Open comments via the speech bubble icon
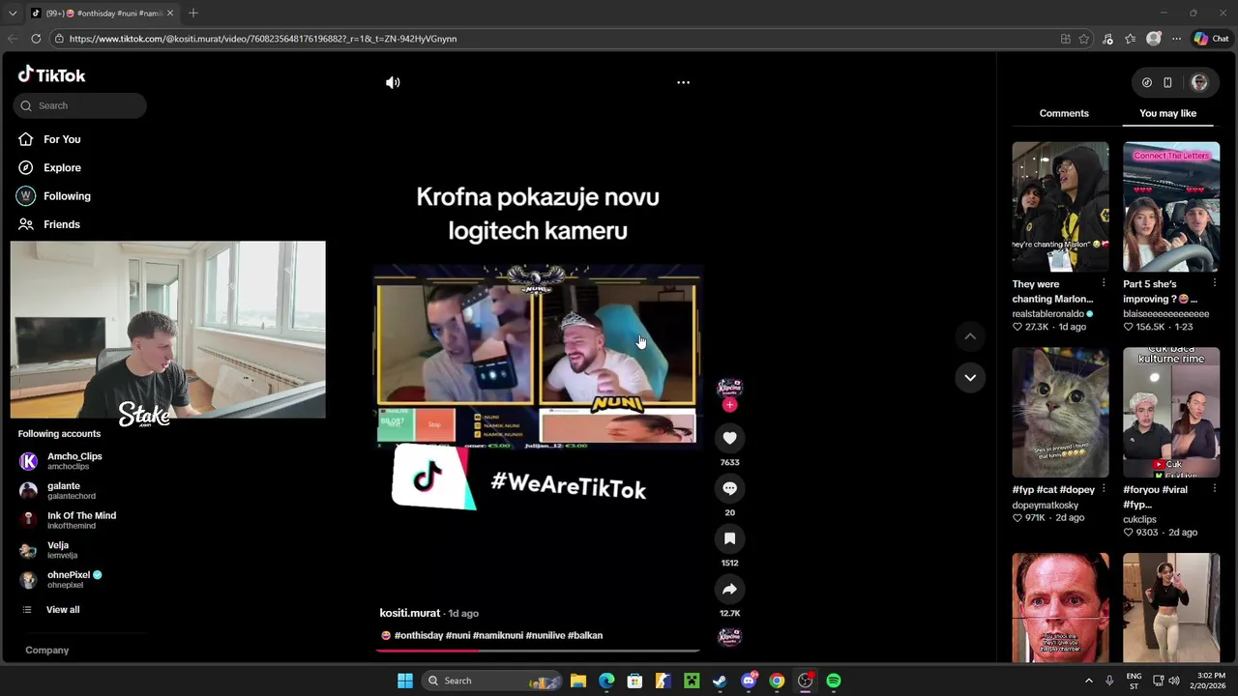Screen dimensions: 1238x696 (729, 488)
